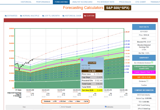The height and width of the screenshot is (110, 160).
Task: Click the x 26.87 P/E line label
Action: pyautogui.click(x=127, y=32)
